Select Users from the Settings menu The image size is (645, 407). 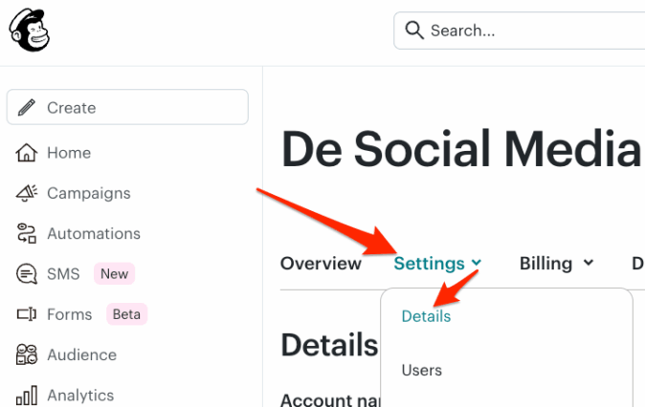click(422, 370)
